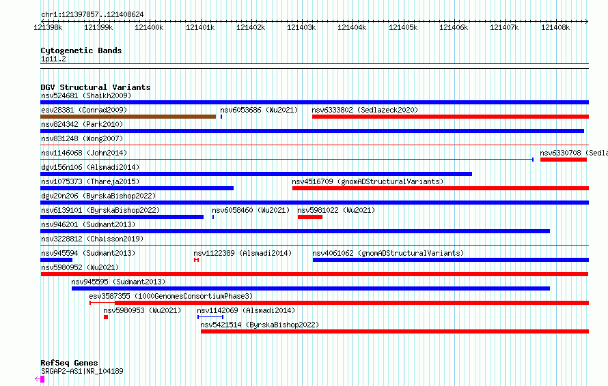This screenshot has width=608, height=386.
Task: Click the RefSeq Genes track title
Action: 69,363
